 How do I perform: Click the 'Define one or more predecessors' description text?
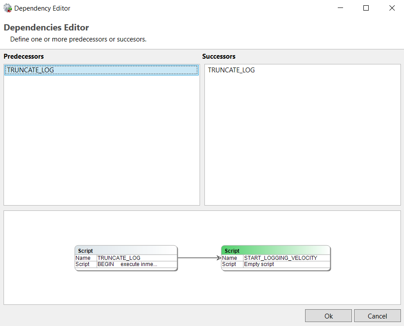click(x=78, y=39)
